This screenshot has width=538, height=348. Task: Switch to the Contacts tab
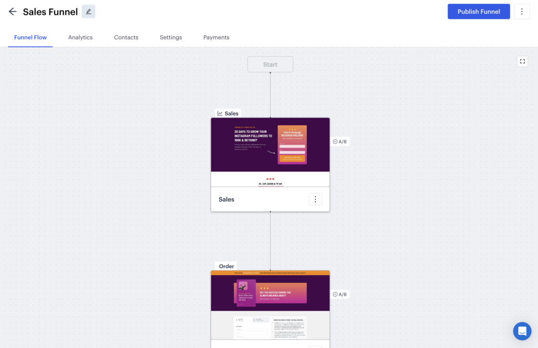(x=126, y=37)
